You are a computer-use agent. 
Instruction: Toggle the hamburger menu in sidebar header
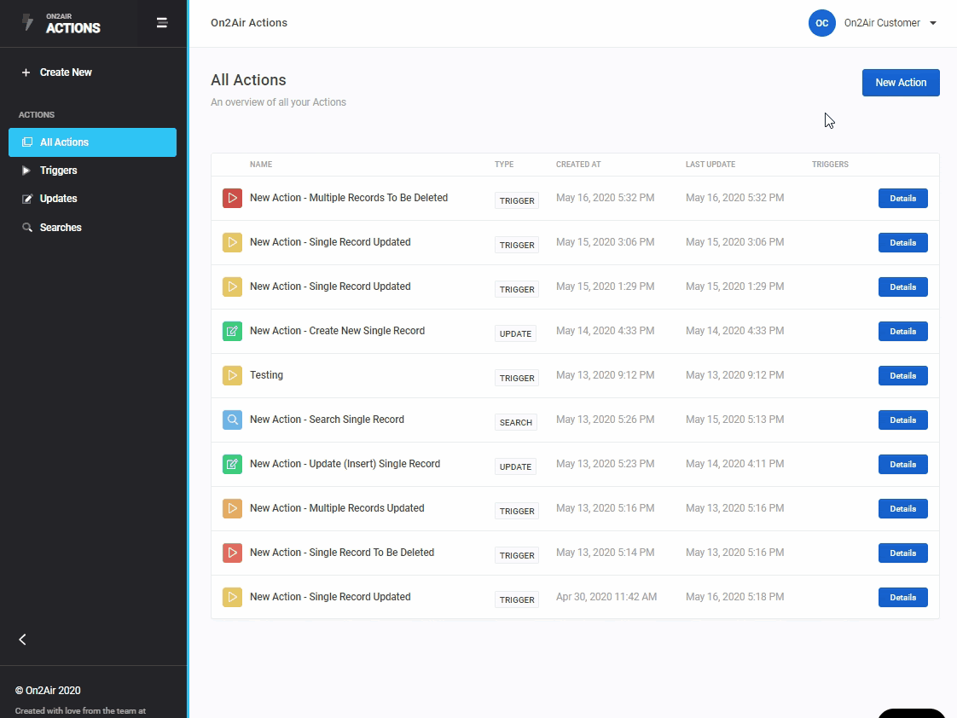click(x=162, y=23)
